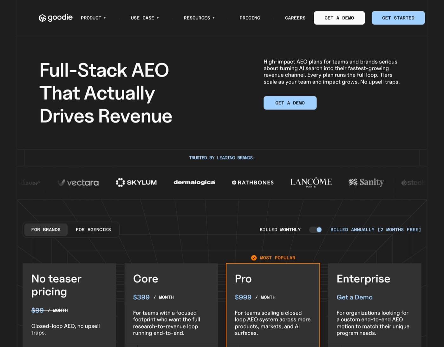This screenshot has width=444, height=347.
Task: Click the goodie logo in header
Action: tap(56, 18)
